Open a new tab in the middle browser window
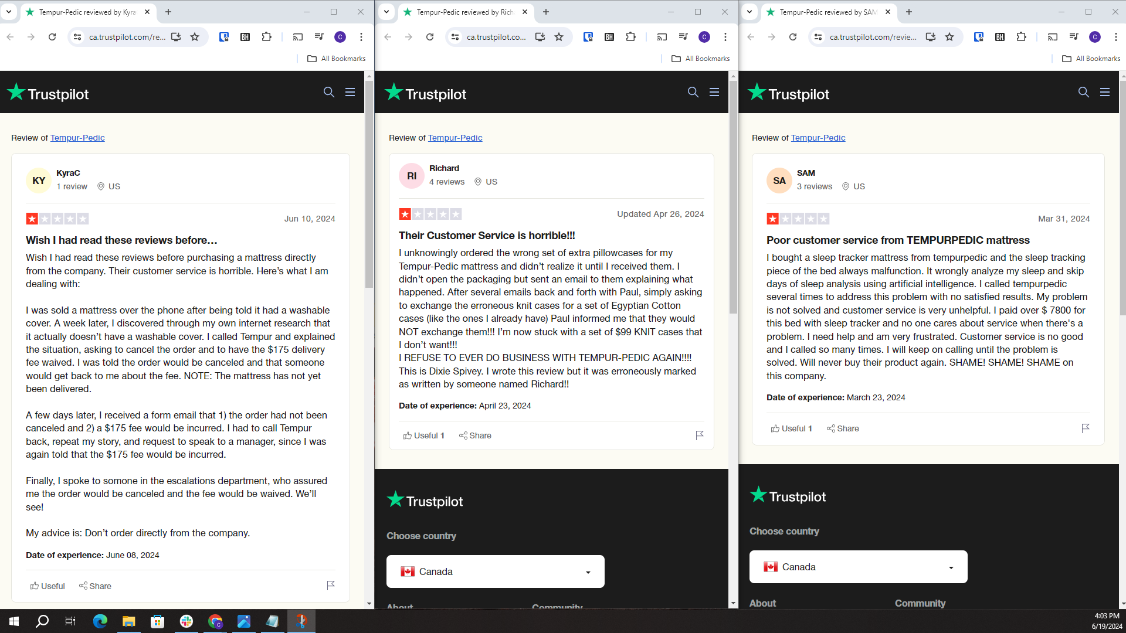This screenshot has height=633, width=1126. click(546, 12)
